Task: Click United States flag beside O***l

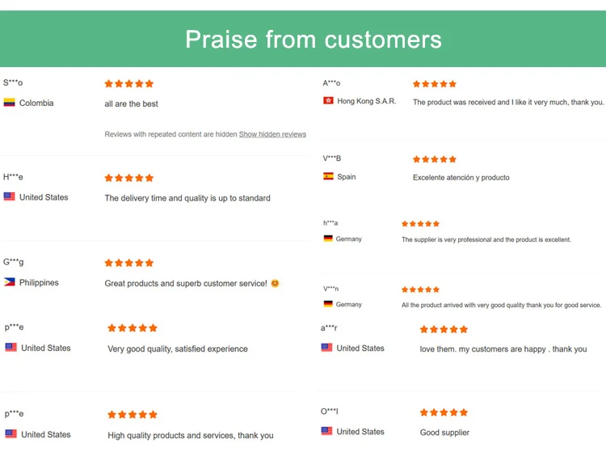Action: point(326,431)
